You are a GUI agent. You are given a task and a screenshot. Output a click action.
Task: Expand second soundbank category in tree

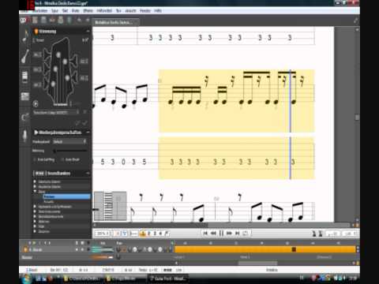click(x=35, y=187)
